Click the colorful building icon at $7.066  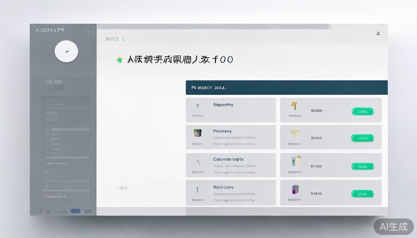pyautogui.click(x=296, y=161)
